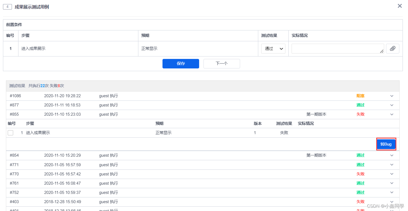Click the title 成果展示测试用例
The width and height of the screenshot is (408, 211).
[32, 7]
